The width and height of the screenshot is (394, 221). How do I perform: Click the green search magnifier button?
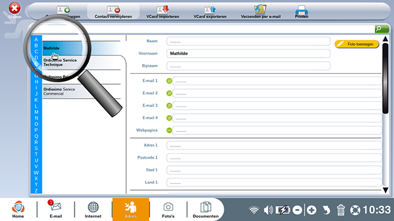tap(382, 29)
